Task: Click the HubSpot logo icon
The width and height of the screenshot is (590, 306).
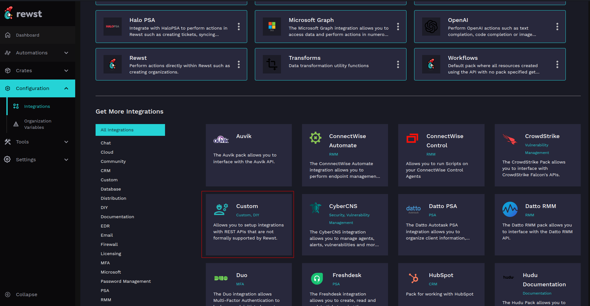Action: 414,278
